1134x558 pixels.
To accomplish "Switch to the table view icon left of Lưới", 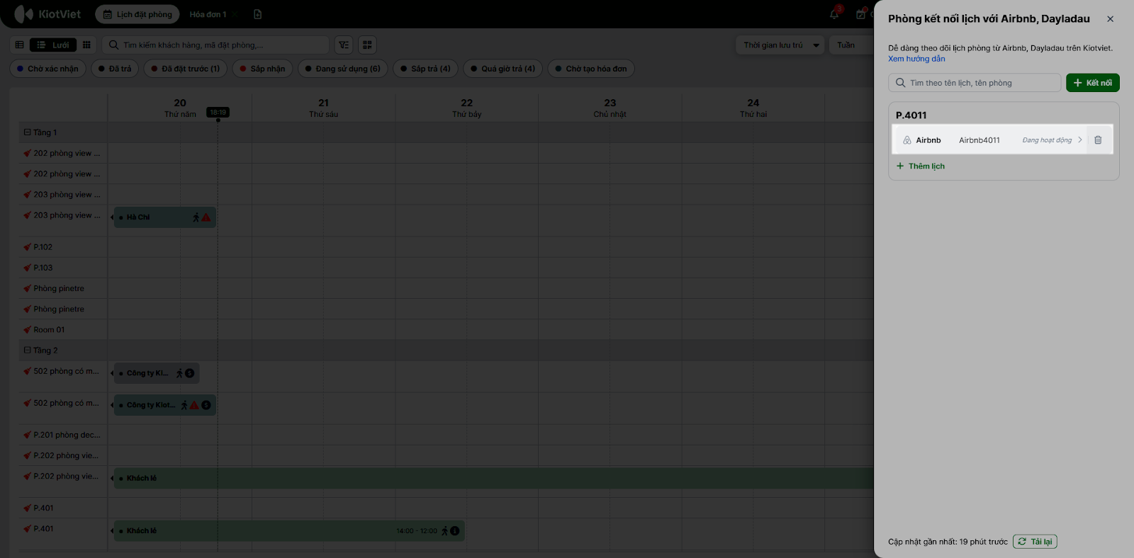I will coord(20,45).
